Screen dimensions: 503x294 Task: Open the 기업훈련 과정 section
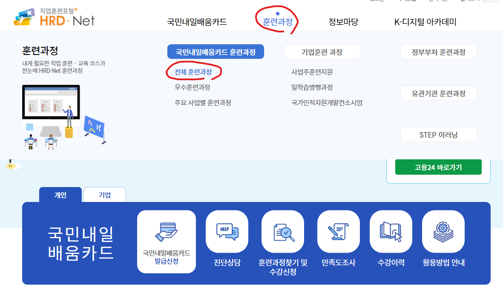point(322,51)
